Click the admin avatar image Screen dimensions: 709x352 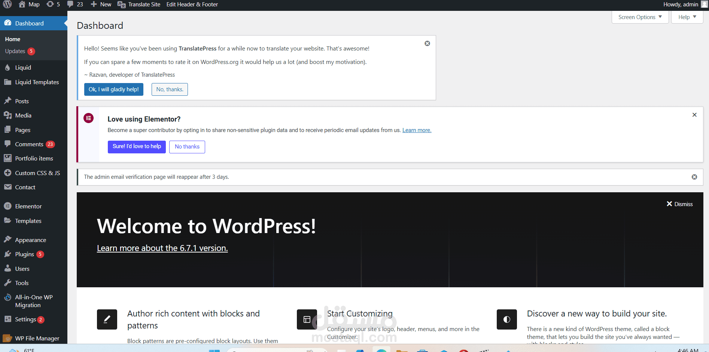[x=704, y=4]
